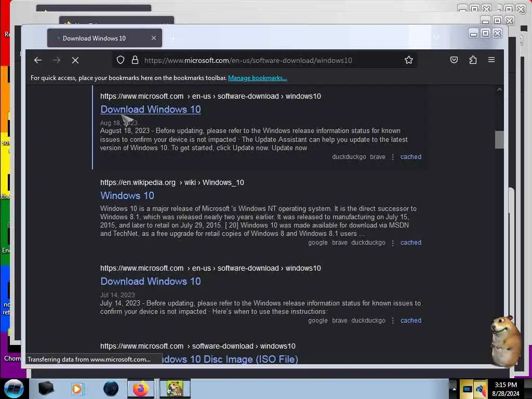Open the Wikipedia Windows 10 result
The height and width of the screenshot is (399, 532).
tap(127, 195)
